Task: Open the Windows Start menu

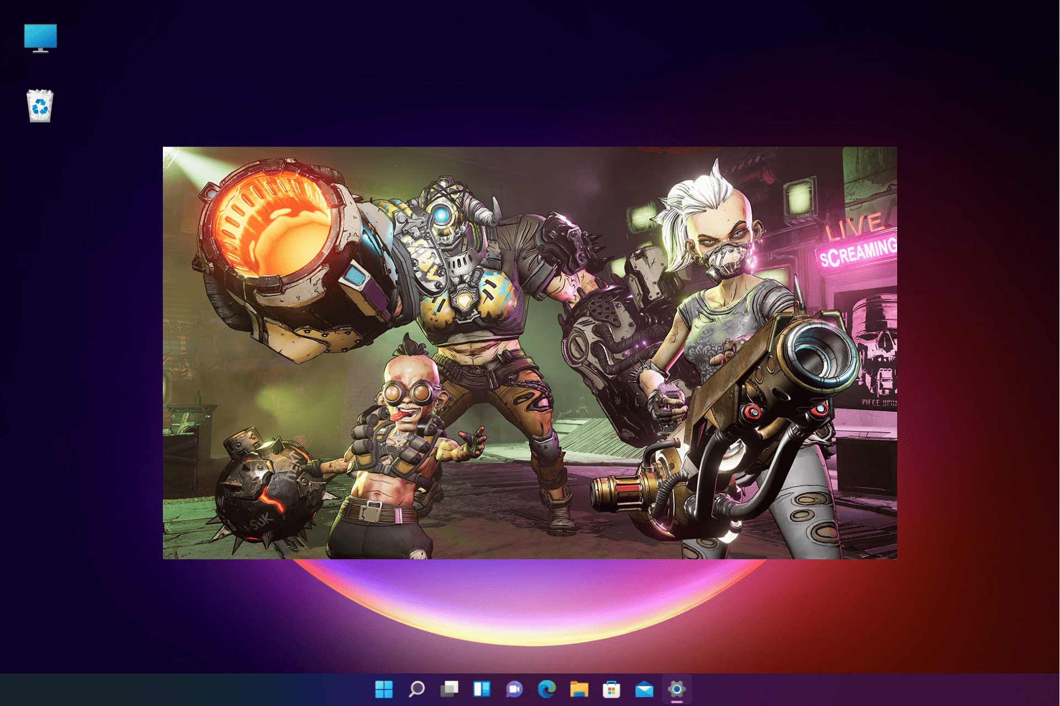Action: coord(384,689)
